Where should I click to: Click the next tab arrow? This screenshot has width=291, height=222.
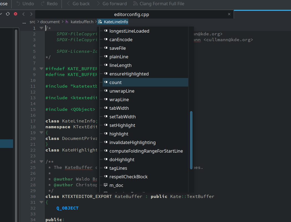click(x=31, y=14)
